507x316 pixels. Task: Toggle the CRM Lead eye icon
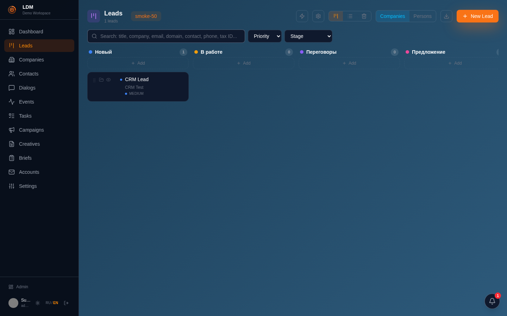pyautogui.click(x=108, y=80)
